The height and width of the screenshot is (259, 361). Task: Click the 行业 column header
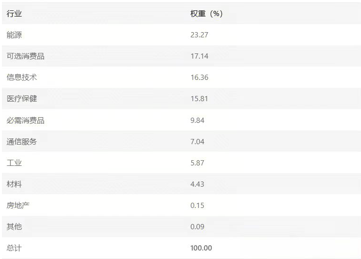pyautogui.click(x=14, y=14)
